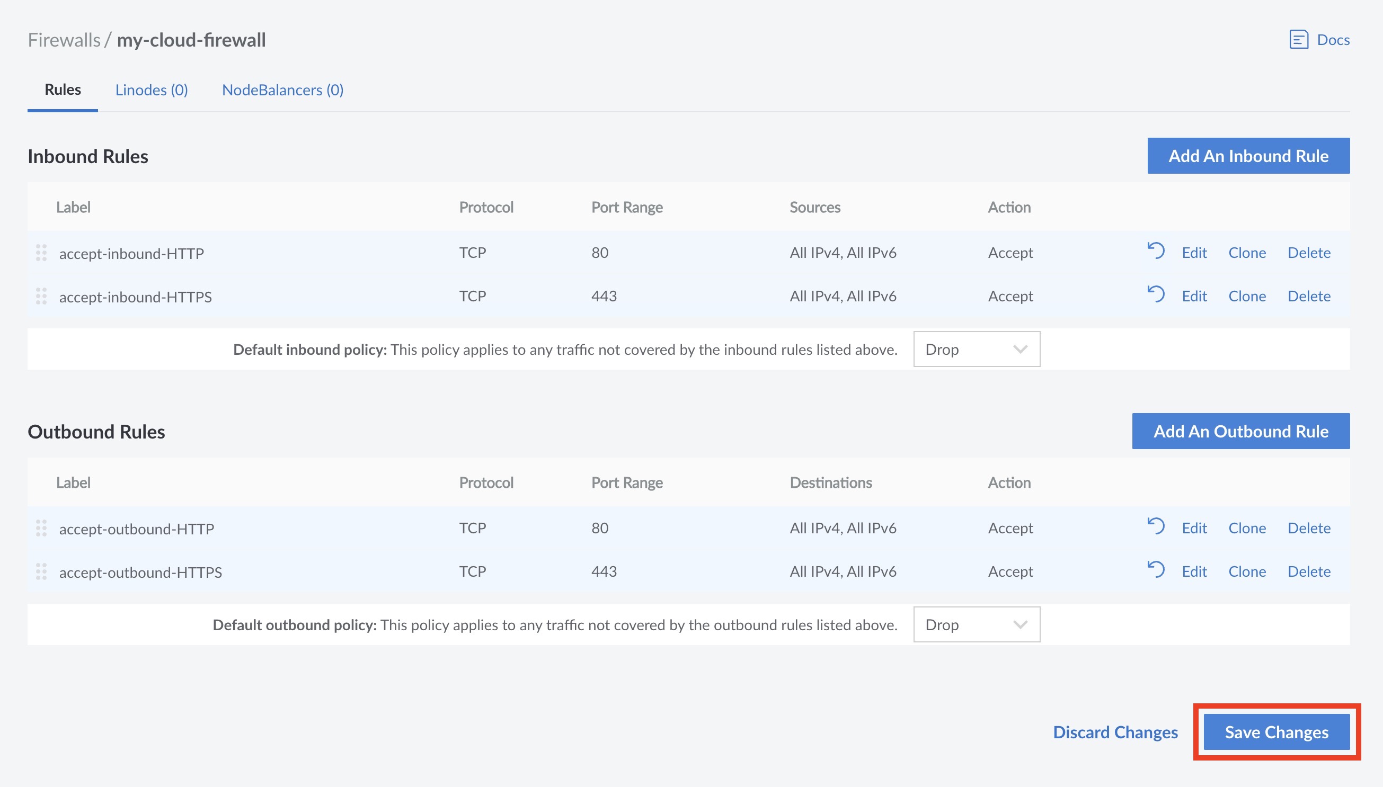1383x787 pixels.
Task: Revert the accept-outbound-HTTP rule with undo icon
Action: click(1155, 526)
